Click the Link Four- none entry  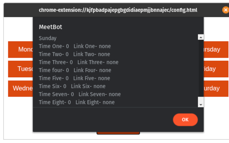click(x=92, y=70)
